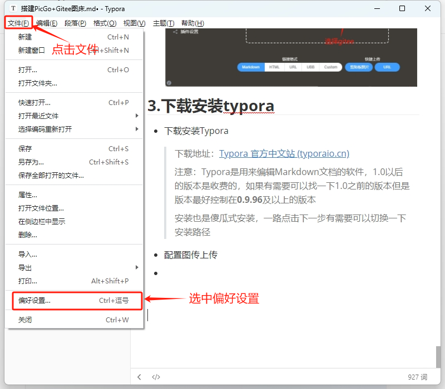The height and width of the screenshot is (389, 445).
Task: Open the 格式(O) menu
Action: point(105,23)
